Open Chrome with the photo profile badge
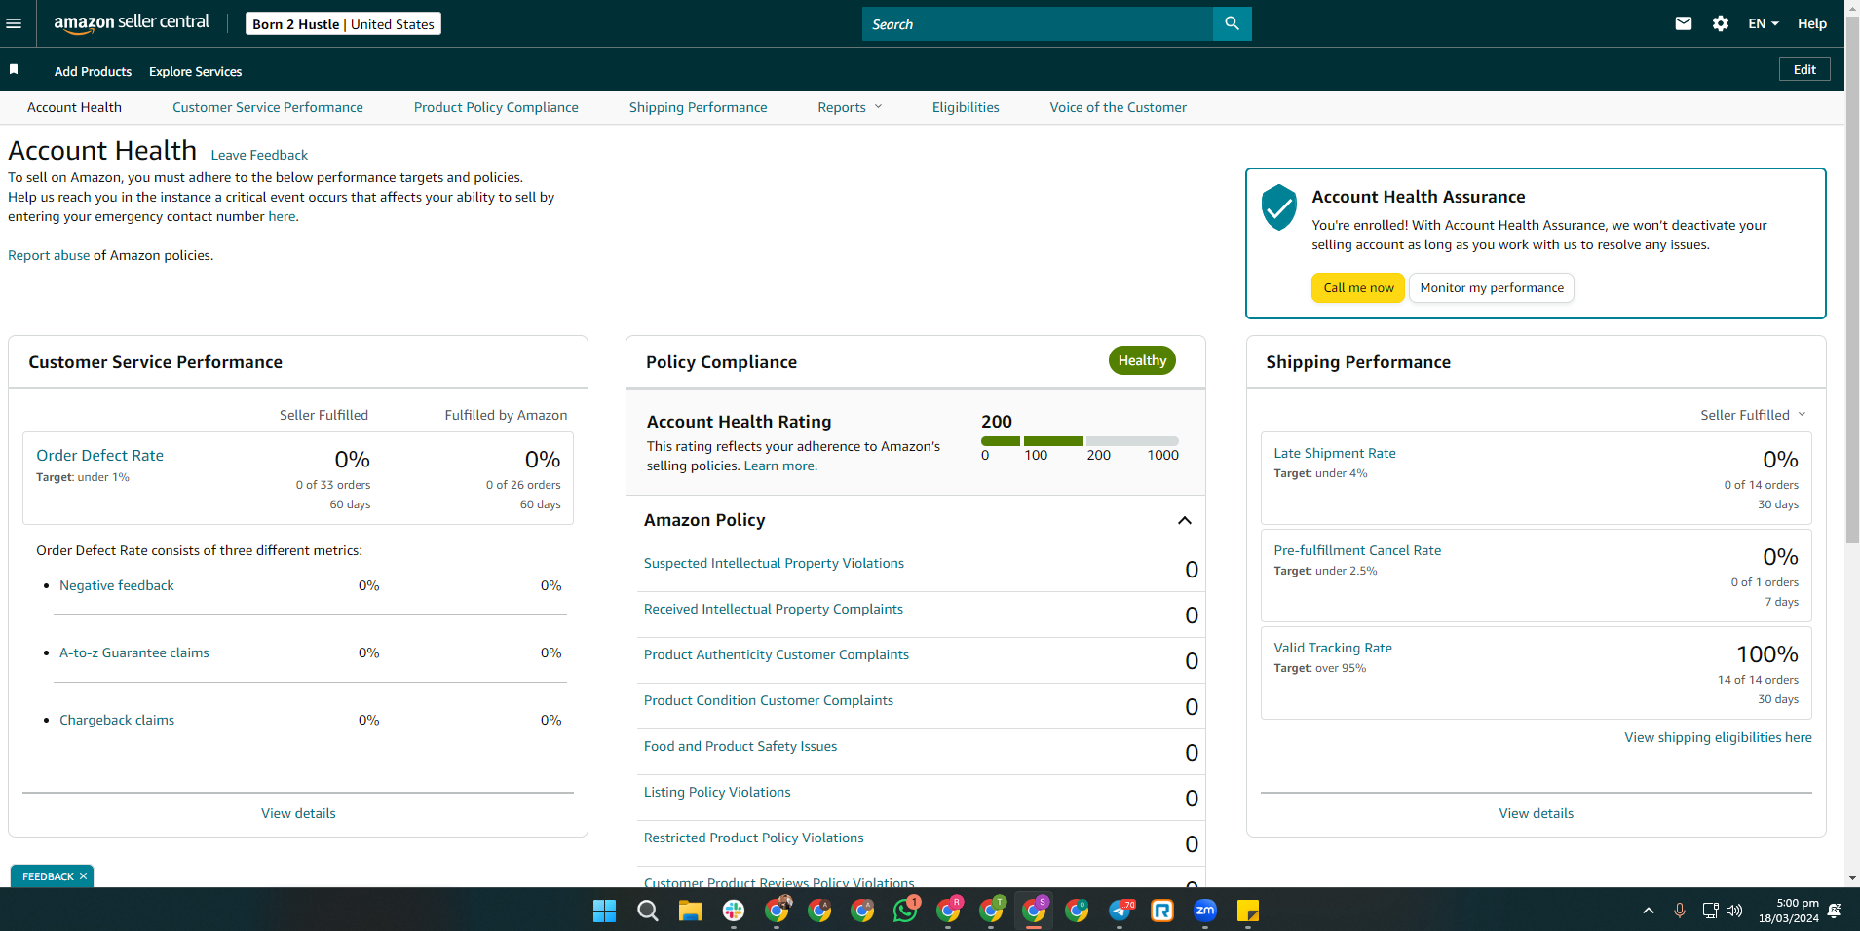1860x931 pixels. click(777, 911)
